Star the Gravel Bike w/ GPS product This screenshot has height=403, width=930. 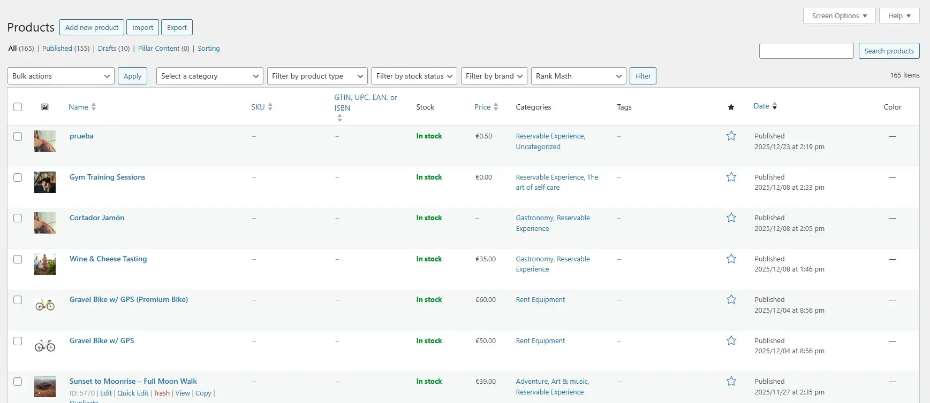[731, 340]
